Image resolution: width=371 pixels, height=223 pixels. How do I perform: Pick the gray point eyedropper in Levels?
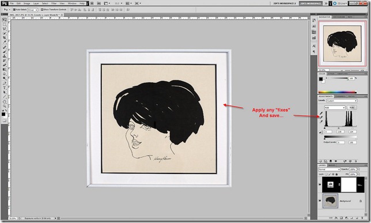[x=321, y=118]
